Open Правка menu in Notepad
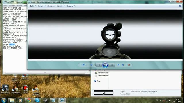The height and width of the screenshot is (103, 184). point(12,5)
